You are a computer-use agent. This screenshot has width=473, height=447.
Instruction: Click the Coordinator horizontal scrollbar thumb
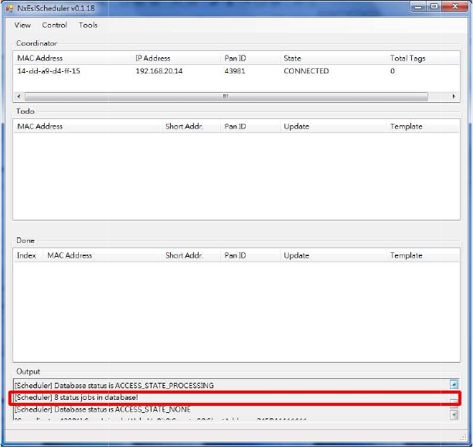point(226,96)
